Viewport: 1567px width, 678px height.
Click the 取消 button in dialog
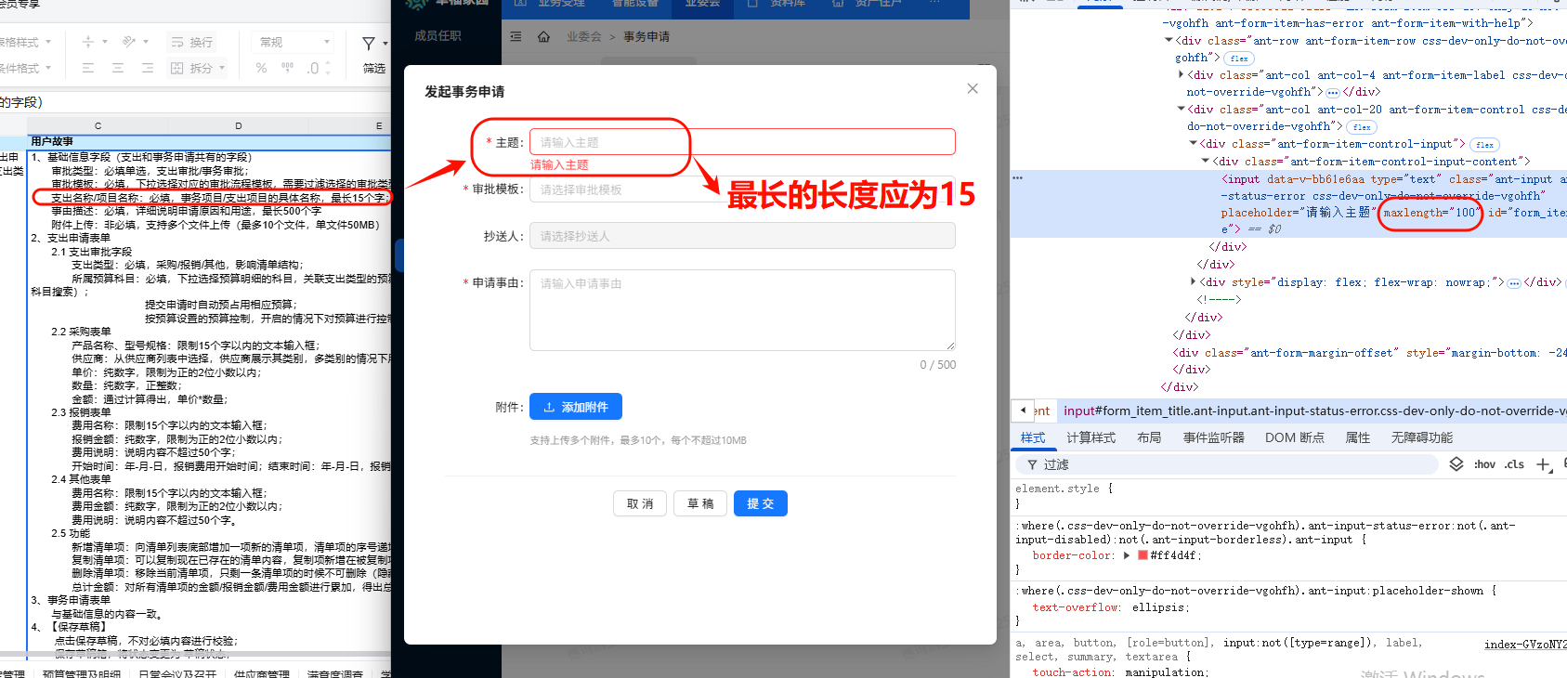(640, 503)
